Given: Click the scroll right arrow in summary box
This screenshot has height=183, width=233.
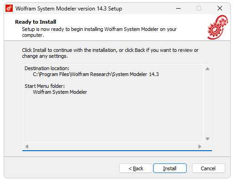Looking at the screenshot, I should (200, 147).
